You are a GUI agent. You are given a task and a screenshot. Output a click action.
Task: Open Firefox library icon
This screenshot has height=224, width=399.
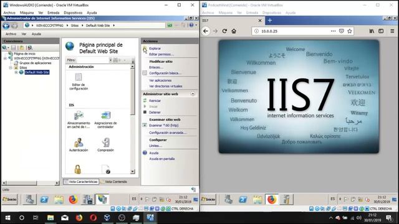372,31
